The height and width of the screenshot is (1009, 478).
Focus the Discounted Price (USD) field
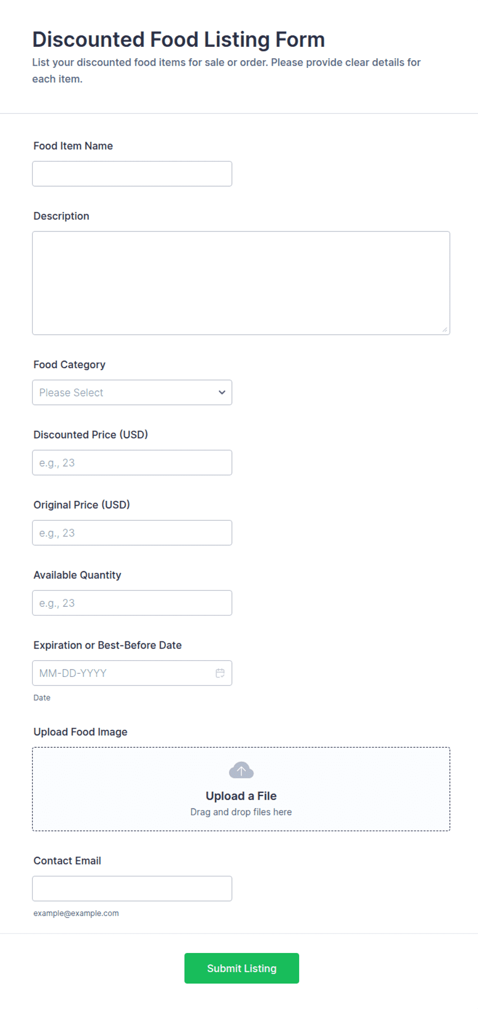(132, 463)
